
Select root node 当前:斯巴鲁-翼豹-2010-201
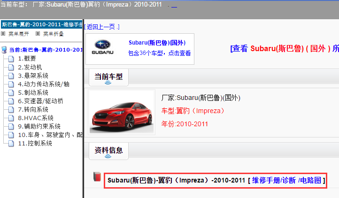46,50
